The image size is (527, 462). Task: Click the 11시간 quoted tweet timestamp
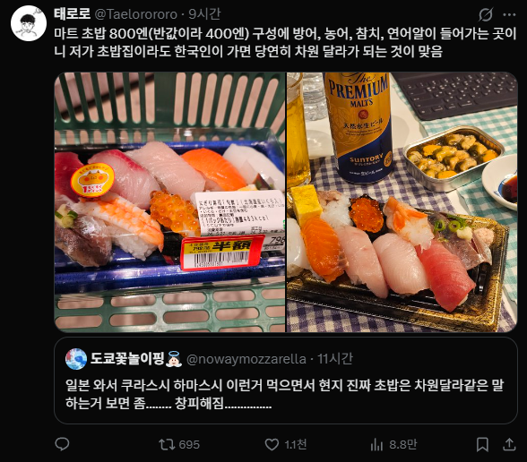335,358
